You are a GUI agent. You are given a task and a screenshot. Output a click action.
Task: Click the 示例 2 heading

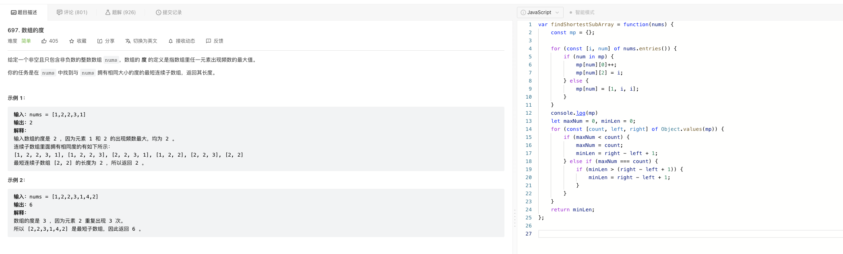(x=17, y=180)
